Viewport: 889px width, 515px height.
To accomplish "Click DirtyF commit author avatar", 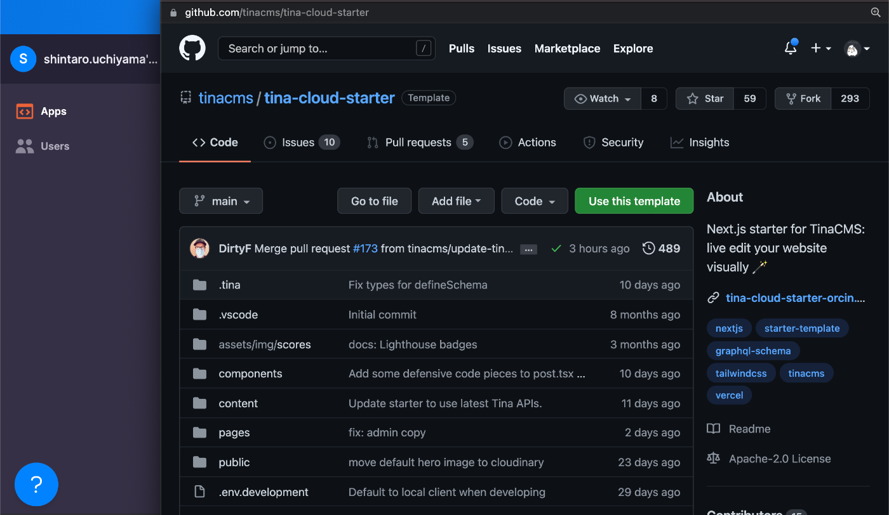I will point(200,249).
